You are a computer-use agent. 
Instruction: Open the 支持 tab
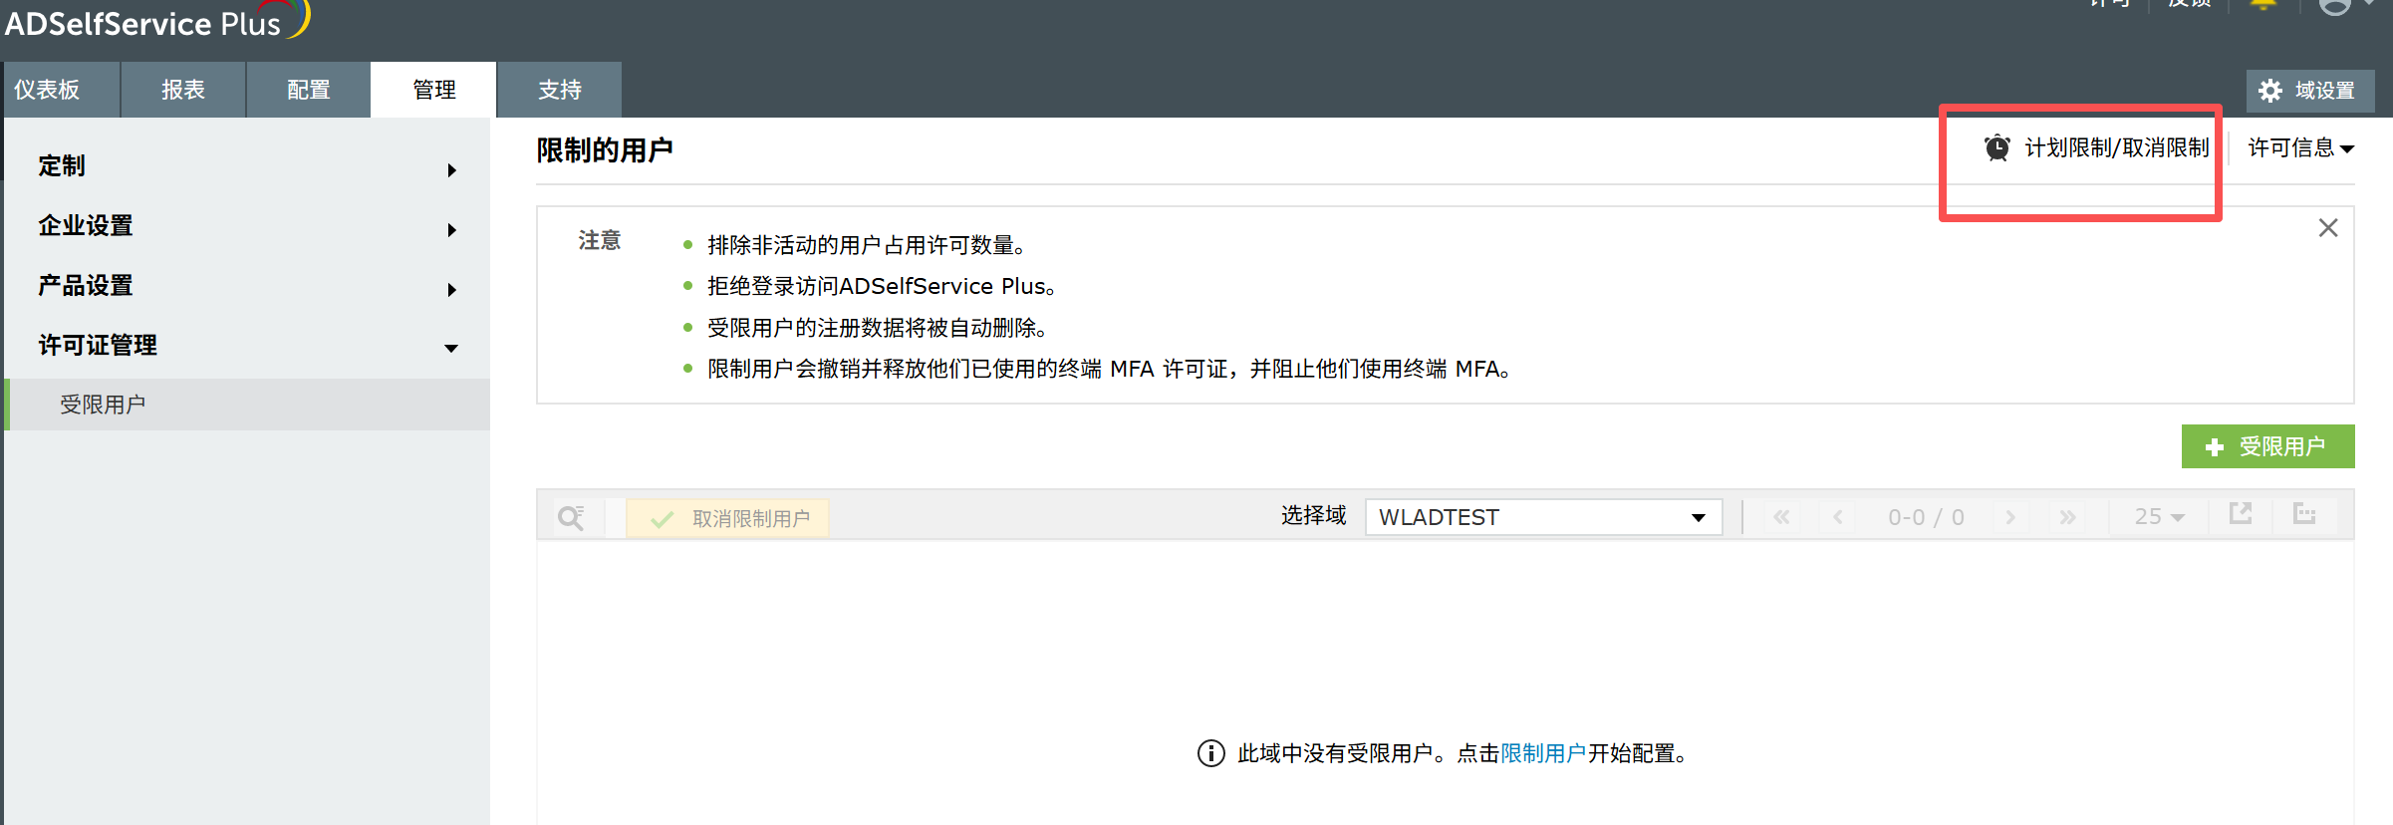click(560, 90)
